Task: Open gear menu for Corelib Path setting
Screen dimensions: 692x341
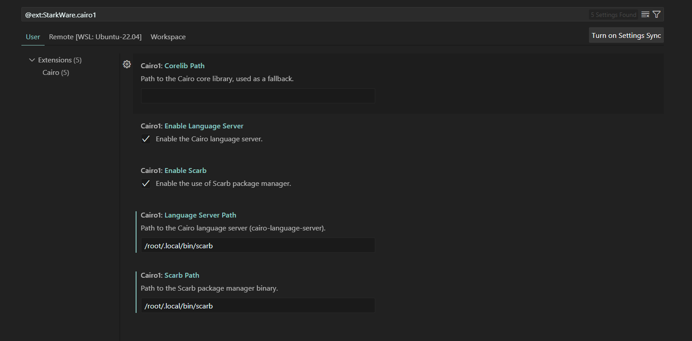Action: tap(127, 65)
